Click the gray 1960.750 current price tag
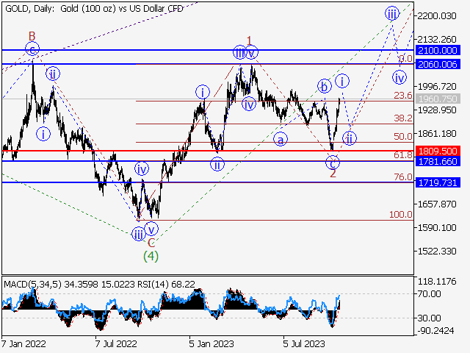 click(x=438, y=99)
